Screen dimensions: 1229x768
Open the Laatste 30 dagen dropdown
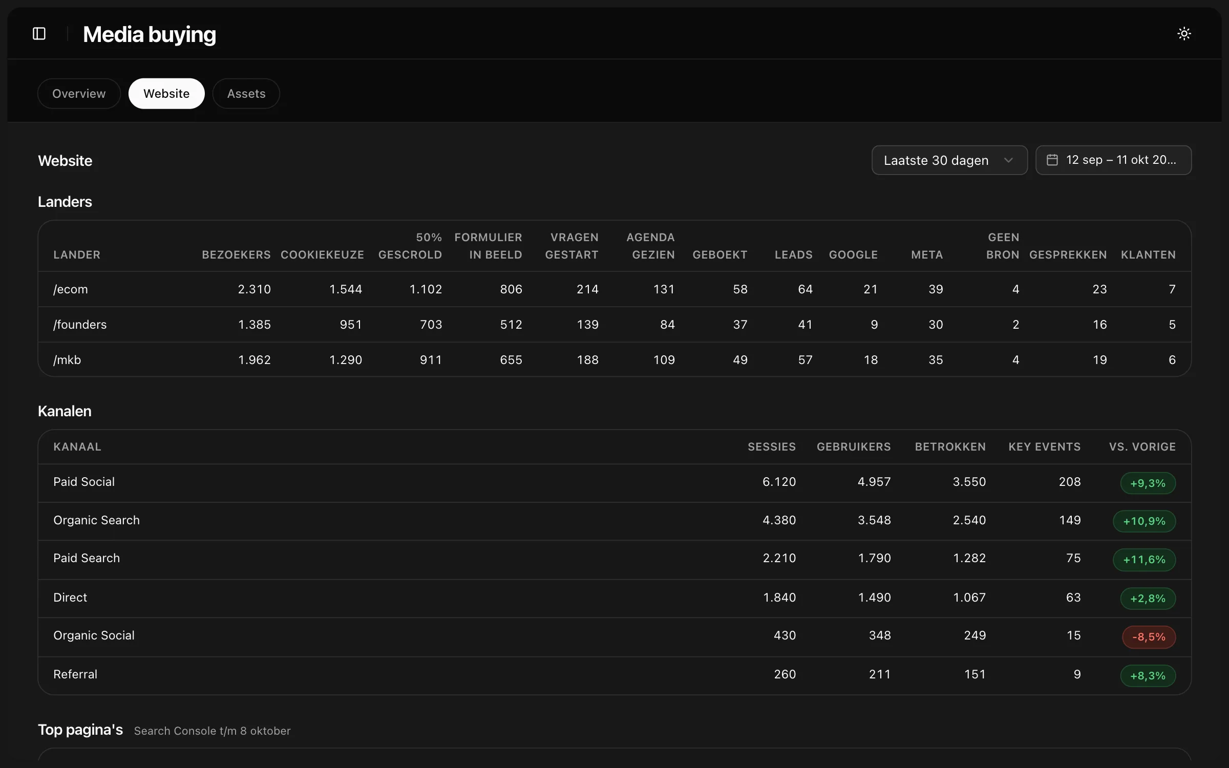point(949,160)
